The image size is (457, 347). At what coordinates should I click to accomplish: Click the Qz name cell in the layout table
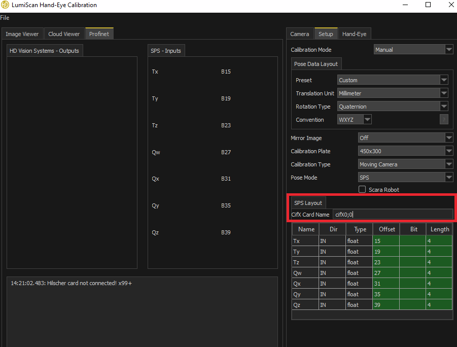click(x=305, y=305)
